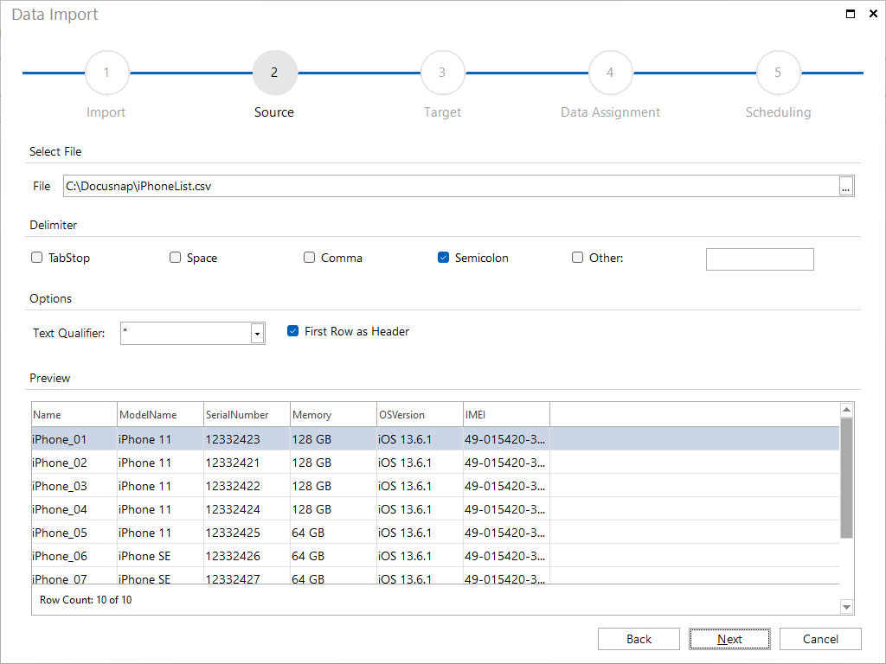Viewport: 886px width, 664px height.
Task: Click the Other delimiter text box
Action: (x=760, y=259)
